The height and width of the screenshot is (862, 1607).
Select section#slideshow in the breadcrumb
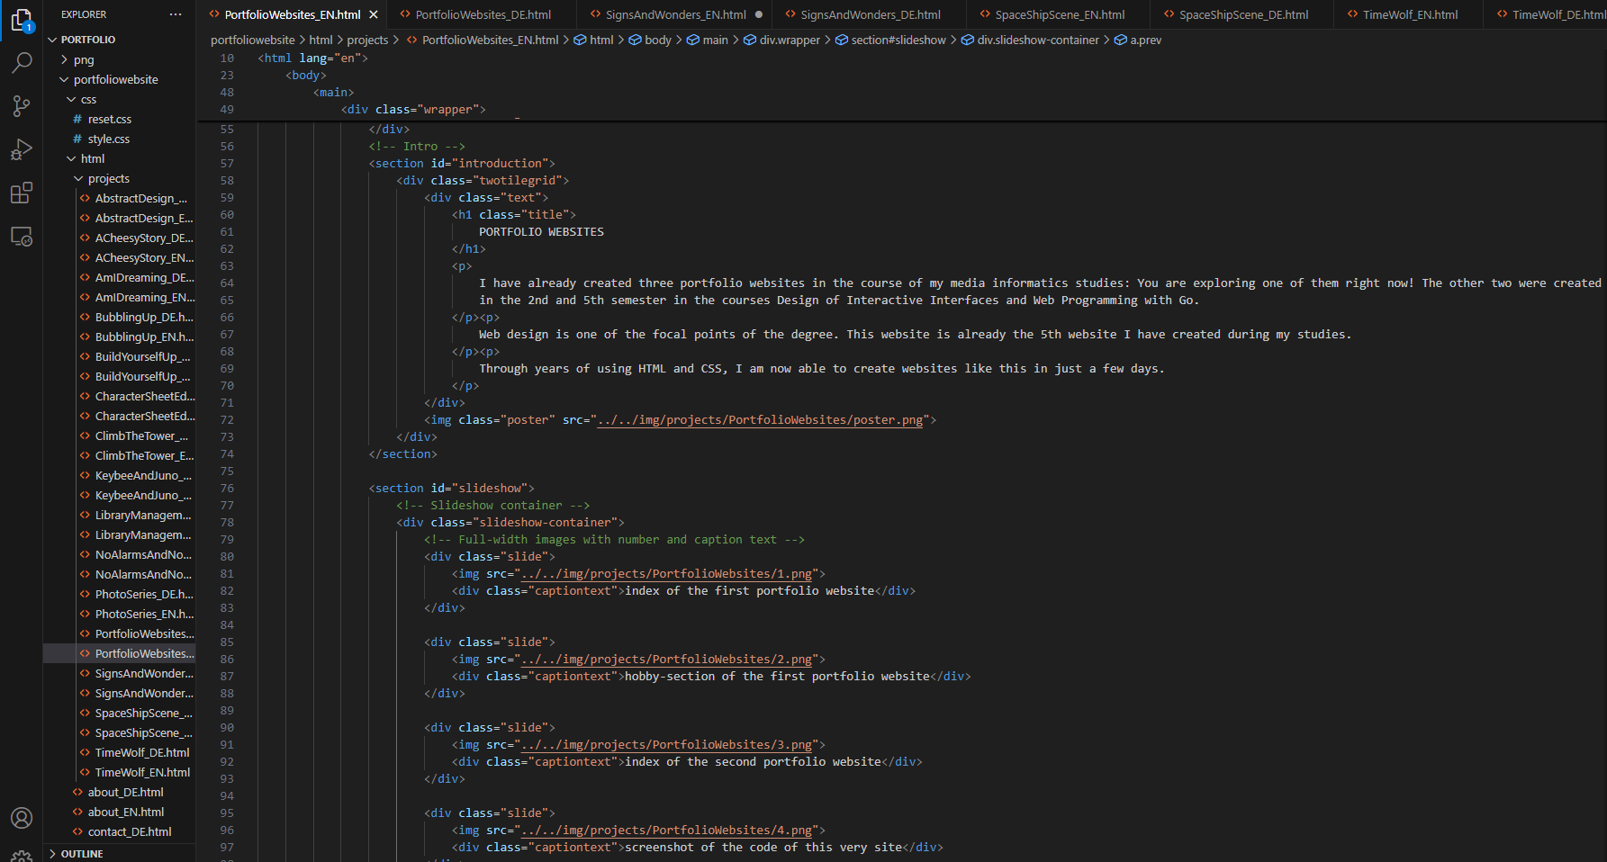[x=898, y=40]
